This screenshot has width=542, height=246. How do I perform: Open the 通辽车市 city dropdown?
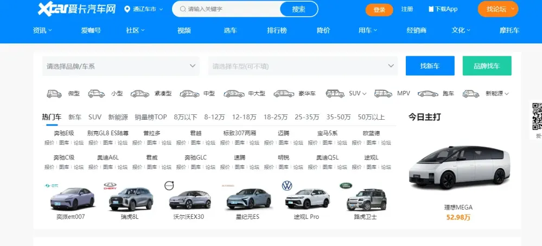pos(143,9)
